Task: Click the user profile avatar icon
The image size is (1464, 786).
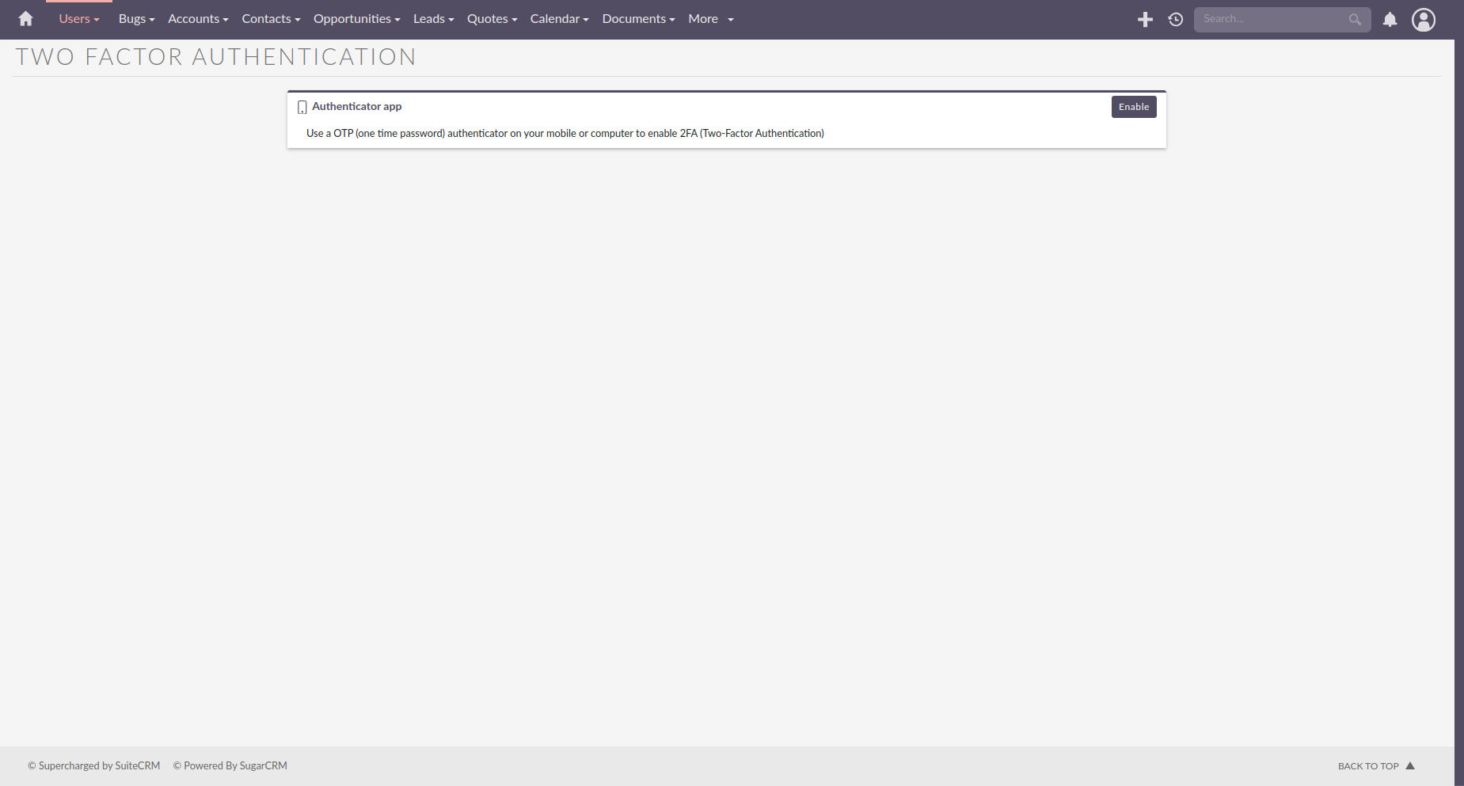Action: (1423, 19)
